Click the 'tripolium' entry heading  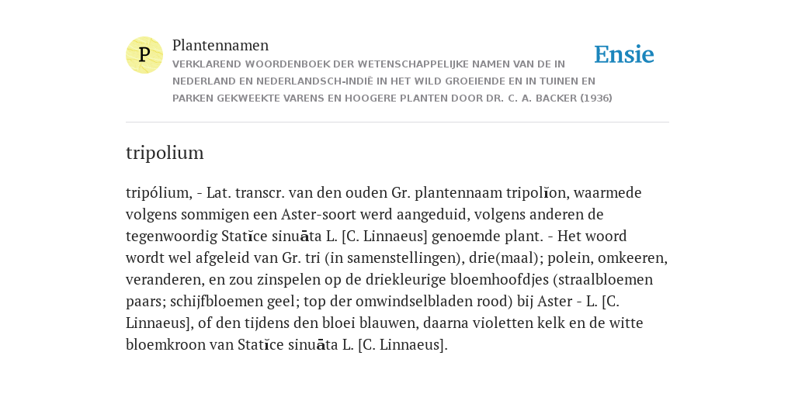pos(165,153)
